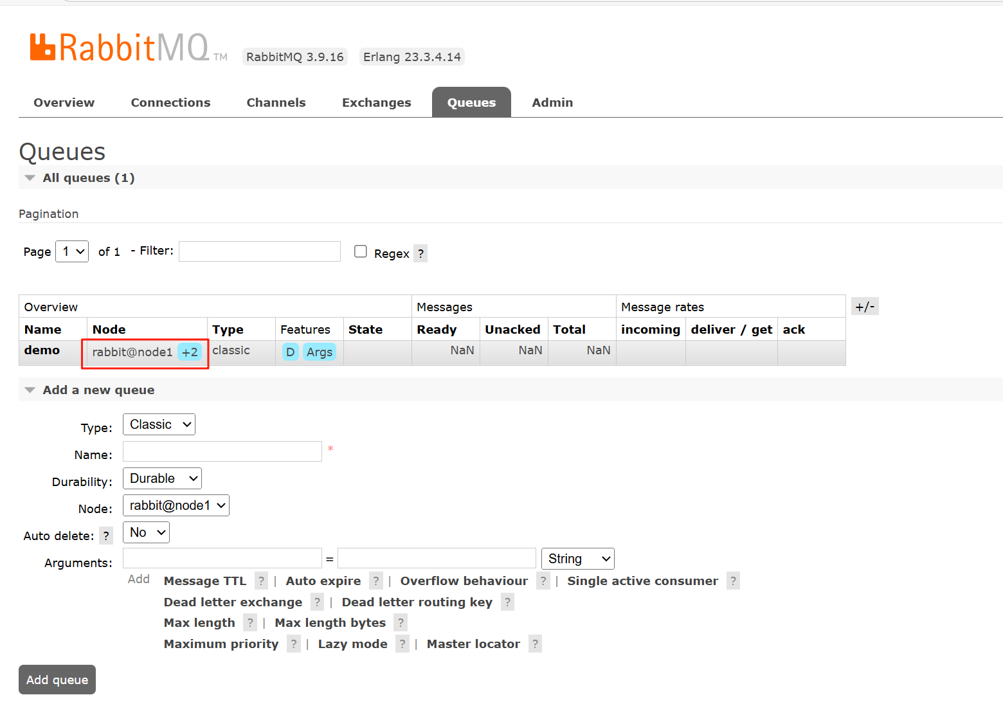Open the demo queue link
Screen dimensions: 1003x704
click(x=42, y=350)
